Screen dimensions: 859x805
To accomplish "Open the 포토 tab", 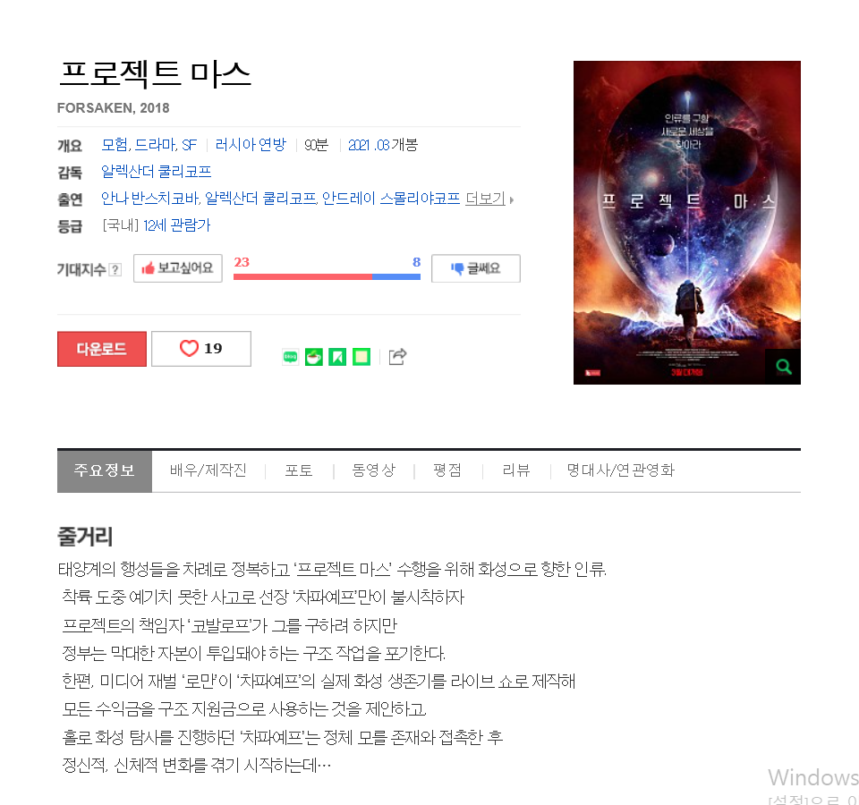I will click(299, 470).
